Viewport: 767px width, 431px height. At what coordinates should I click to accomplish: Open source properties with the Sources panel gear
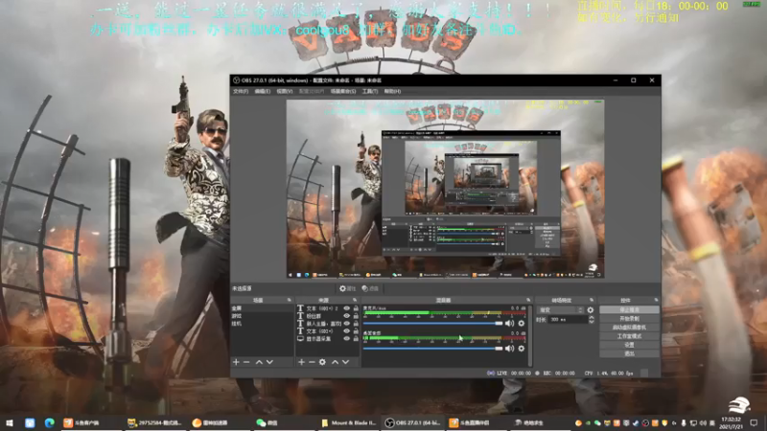coord(322,362)
